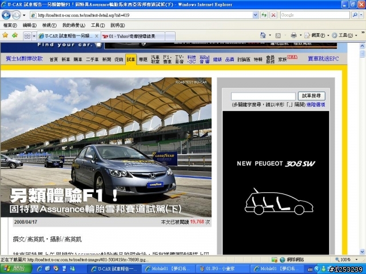This screenshot has height=274, width=366.
Task: Click the Home icon in the command bar
Action: (263, 35)
